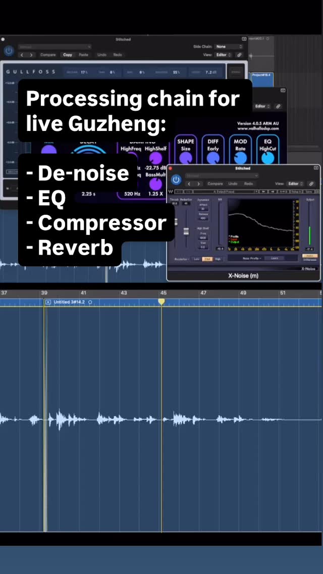The image size is (323, 574).
Task: Click Save in the Waves toolbar
Action: click(309, 192)
